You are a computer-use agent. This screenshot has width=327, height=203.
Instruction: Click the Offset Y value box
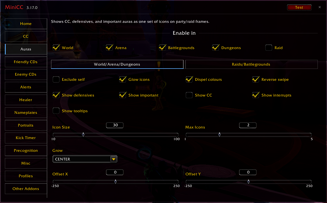248,172
